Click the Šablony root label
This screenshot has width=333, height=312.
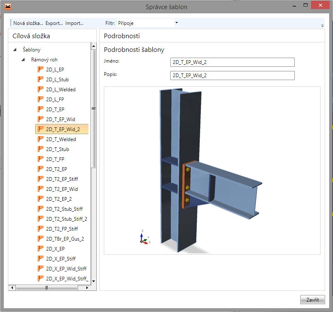[x=32, y=50]
